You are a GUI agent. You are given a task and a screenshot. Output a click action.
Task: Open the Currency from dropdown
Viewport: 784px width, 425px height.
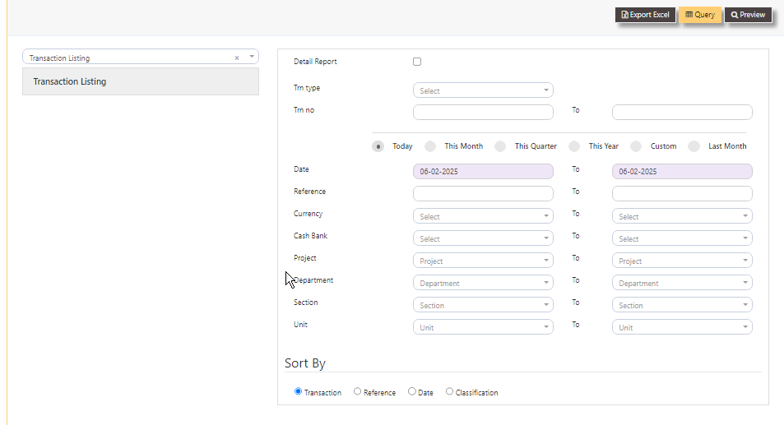[x=483, y=216]
